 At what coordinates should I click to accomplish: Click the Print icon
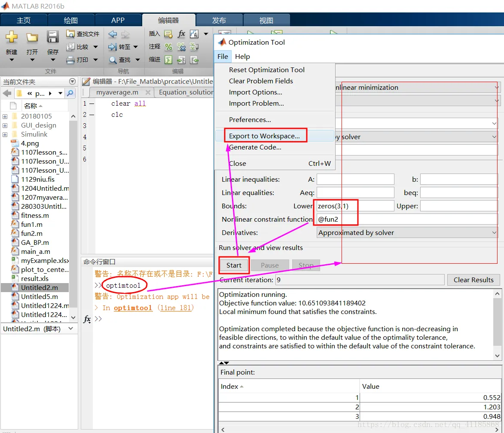click(70, 60)
